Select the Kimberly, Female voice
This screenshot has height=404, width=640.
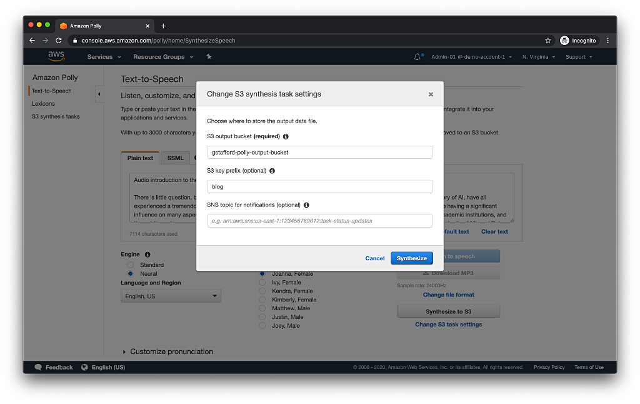[x=262, y=300]
